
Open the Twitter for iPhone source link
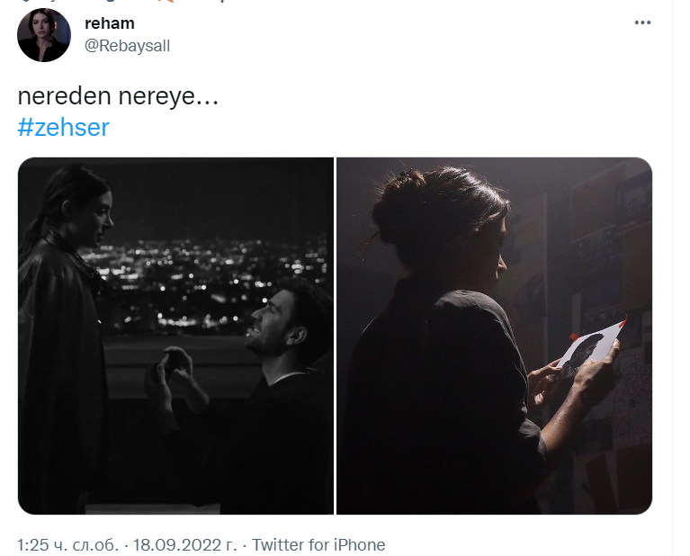coord(318,545)
